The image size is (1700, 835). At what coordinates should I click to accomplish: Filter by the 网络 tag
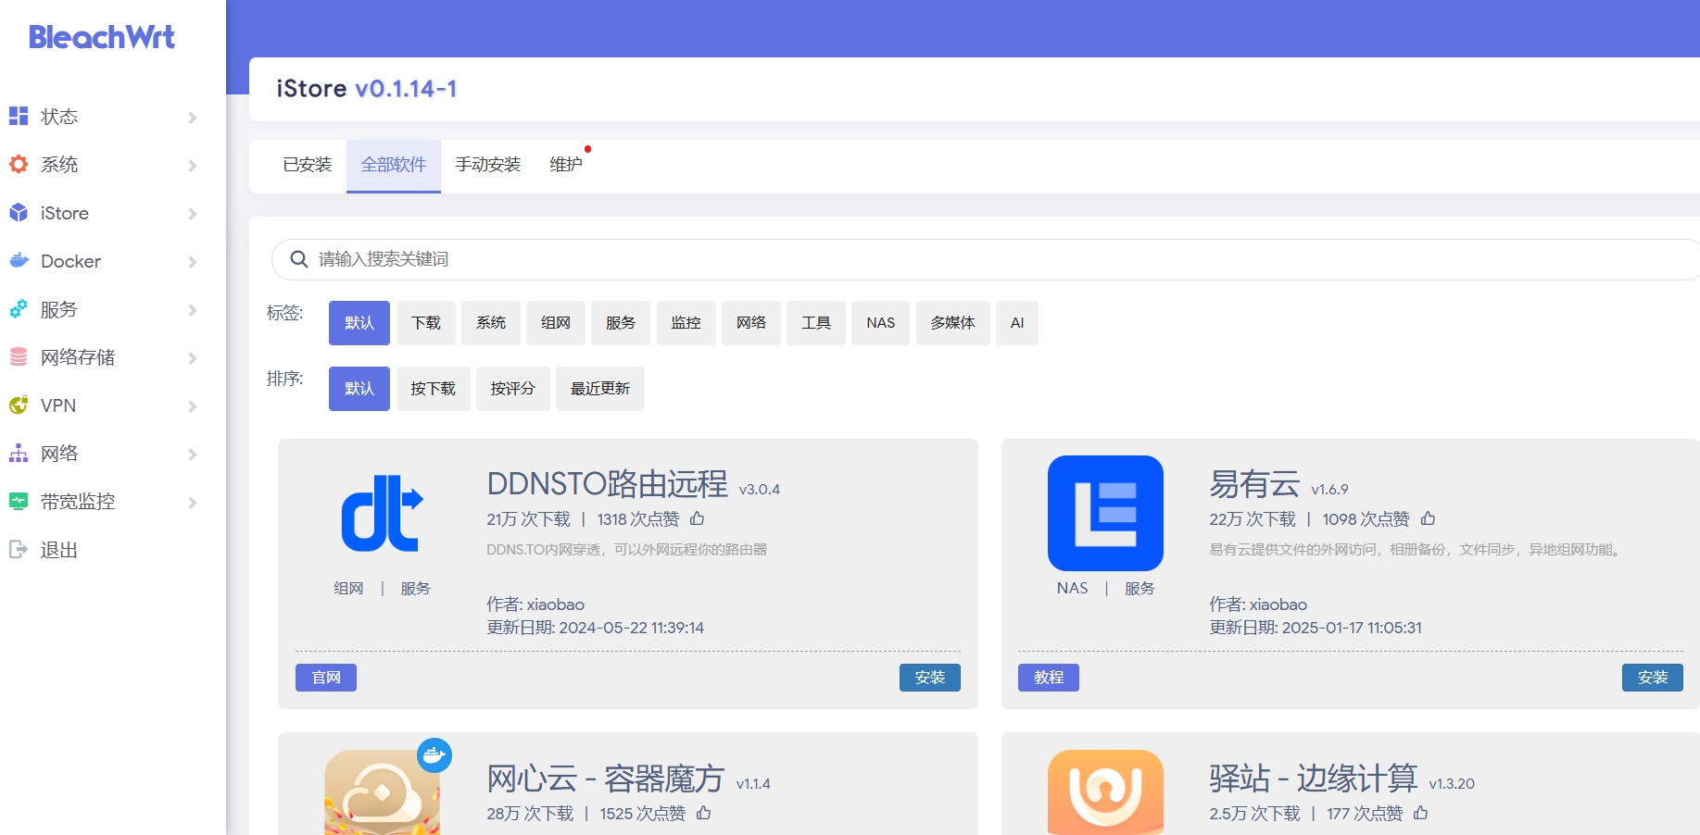click(x=751, y=323)
